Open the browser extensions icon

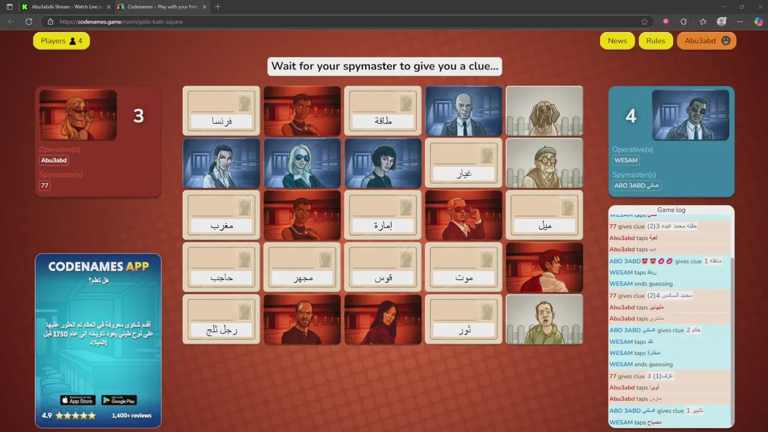683,22
